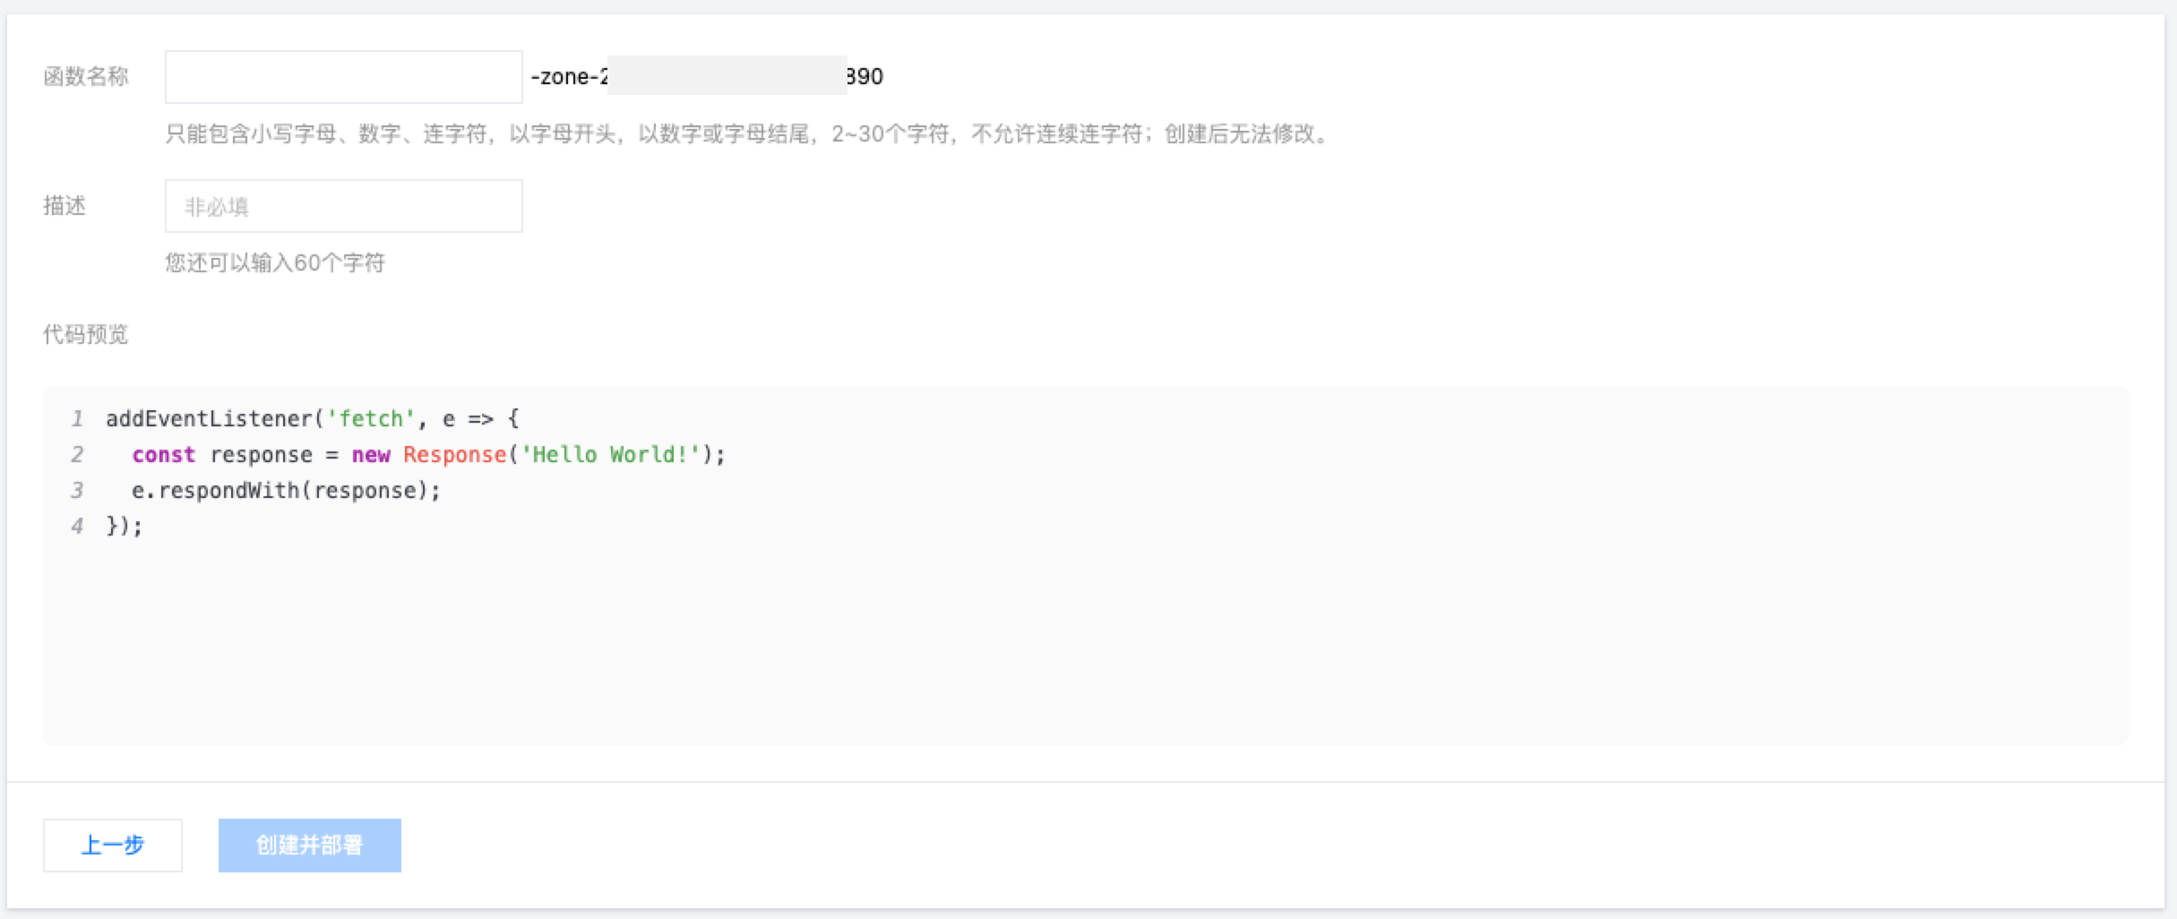The image size is (2177, 919).
Task: Go back with the 上一步 button
Action: tap(113, 845)
